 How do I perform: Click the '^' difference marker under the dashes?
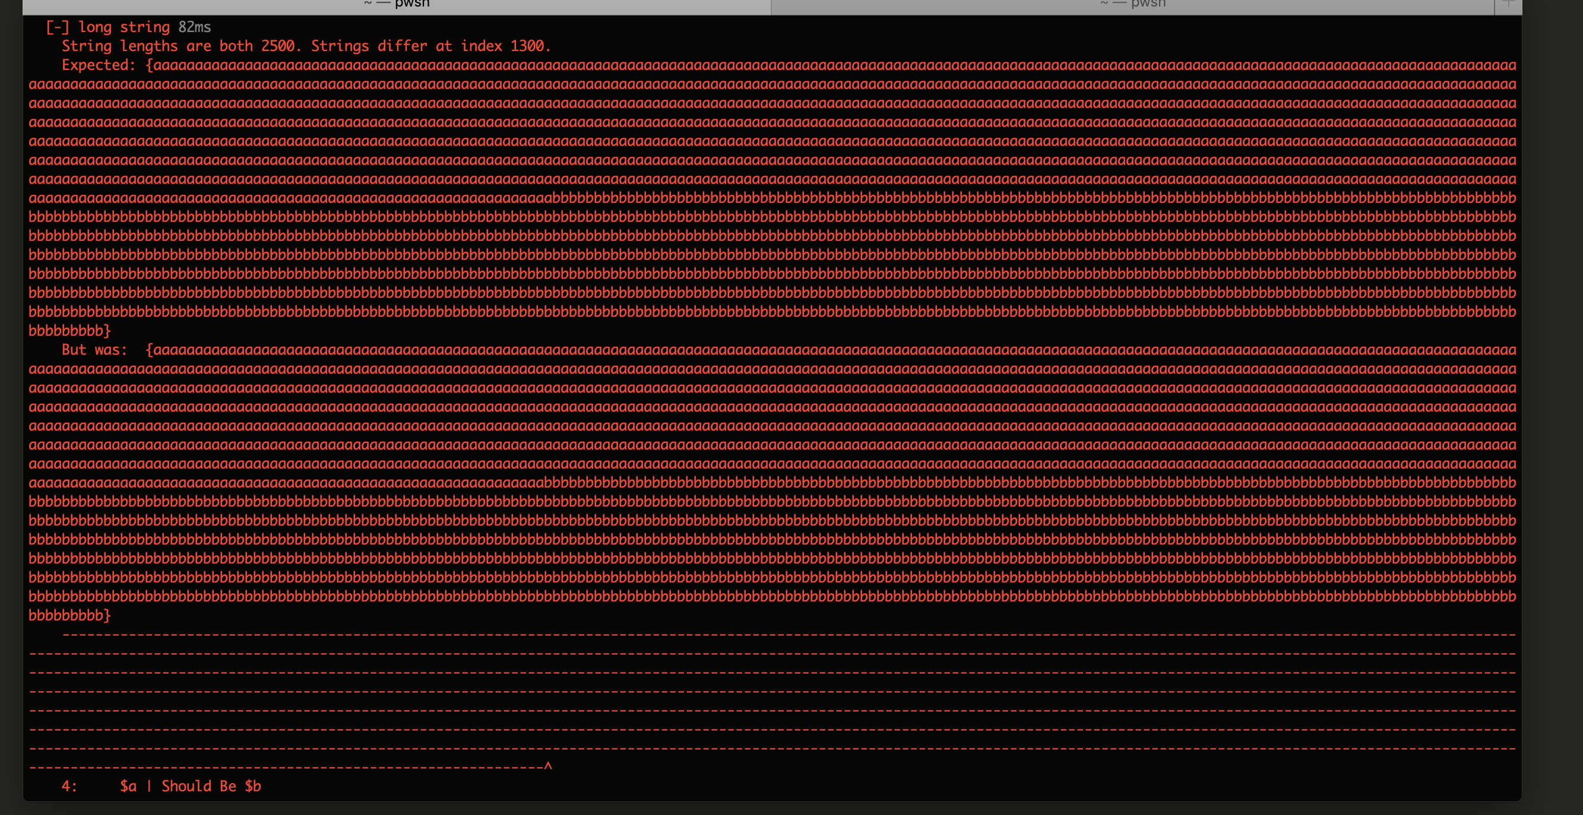[x=548, y=767]
